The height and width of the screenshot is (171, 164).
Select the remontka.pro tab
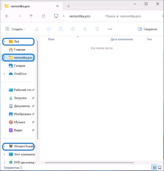[x=32, y=6]
